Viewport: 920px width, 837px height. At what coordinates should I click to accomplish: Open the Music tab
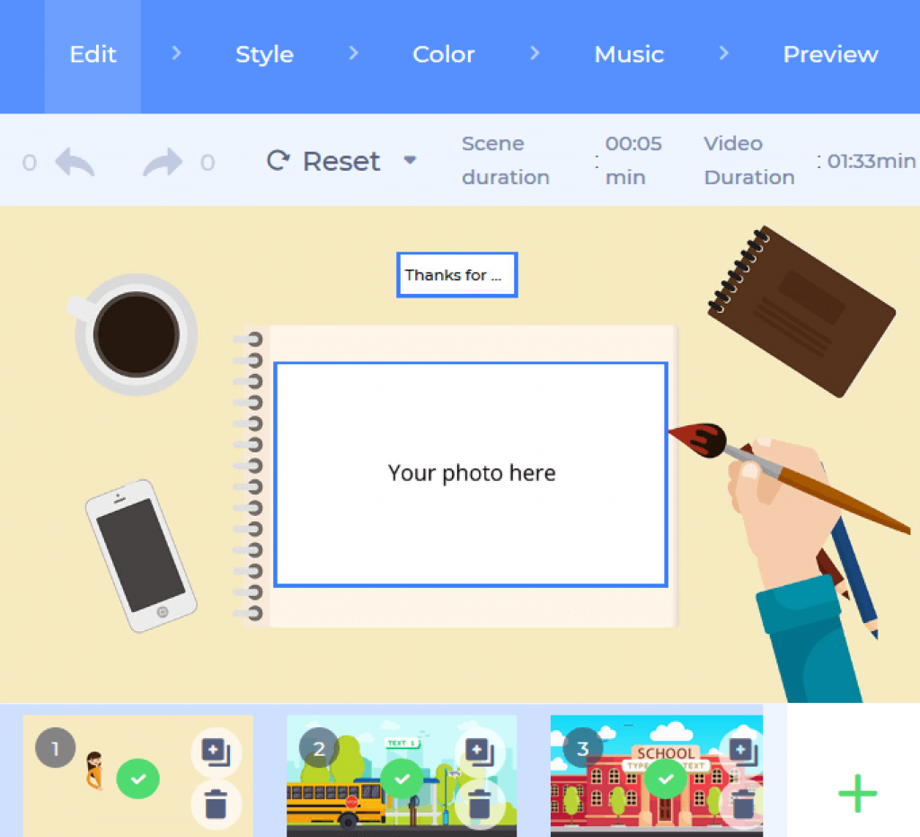[629, 55]
